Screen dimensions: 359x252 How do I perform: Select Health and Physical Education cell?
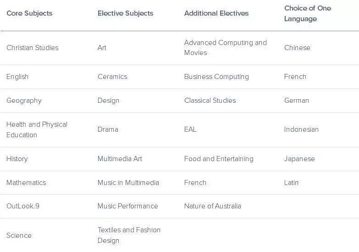[x=37, y=129]
